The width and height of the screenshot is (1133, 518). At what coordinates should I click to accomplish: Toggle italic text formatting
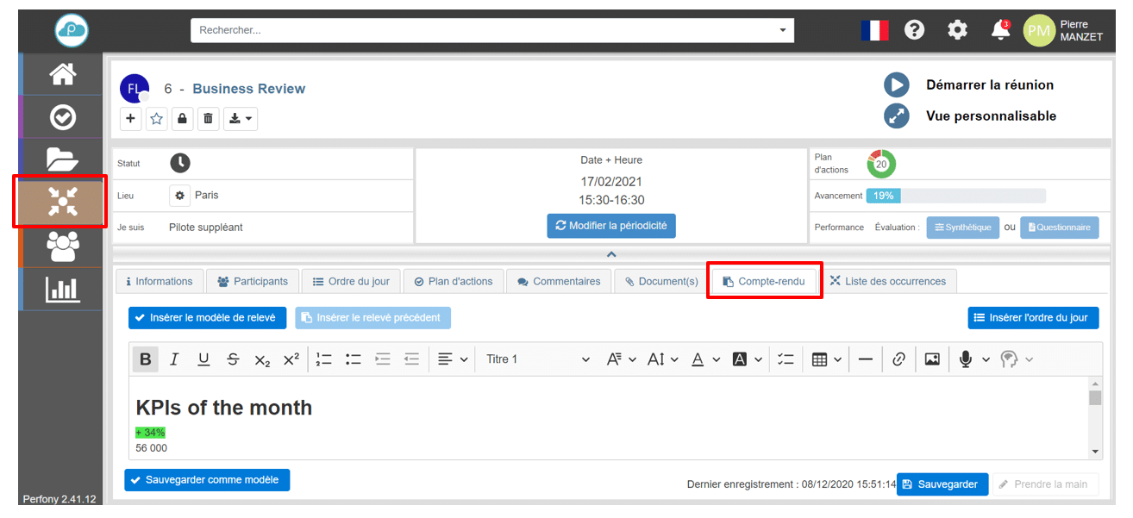point(174,359)
